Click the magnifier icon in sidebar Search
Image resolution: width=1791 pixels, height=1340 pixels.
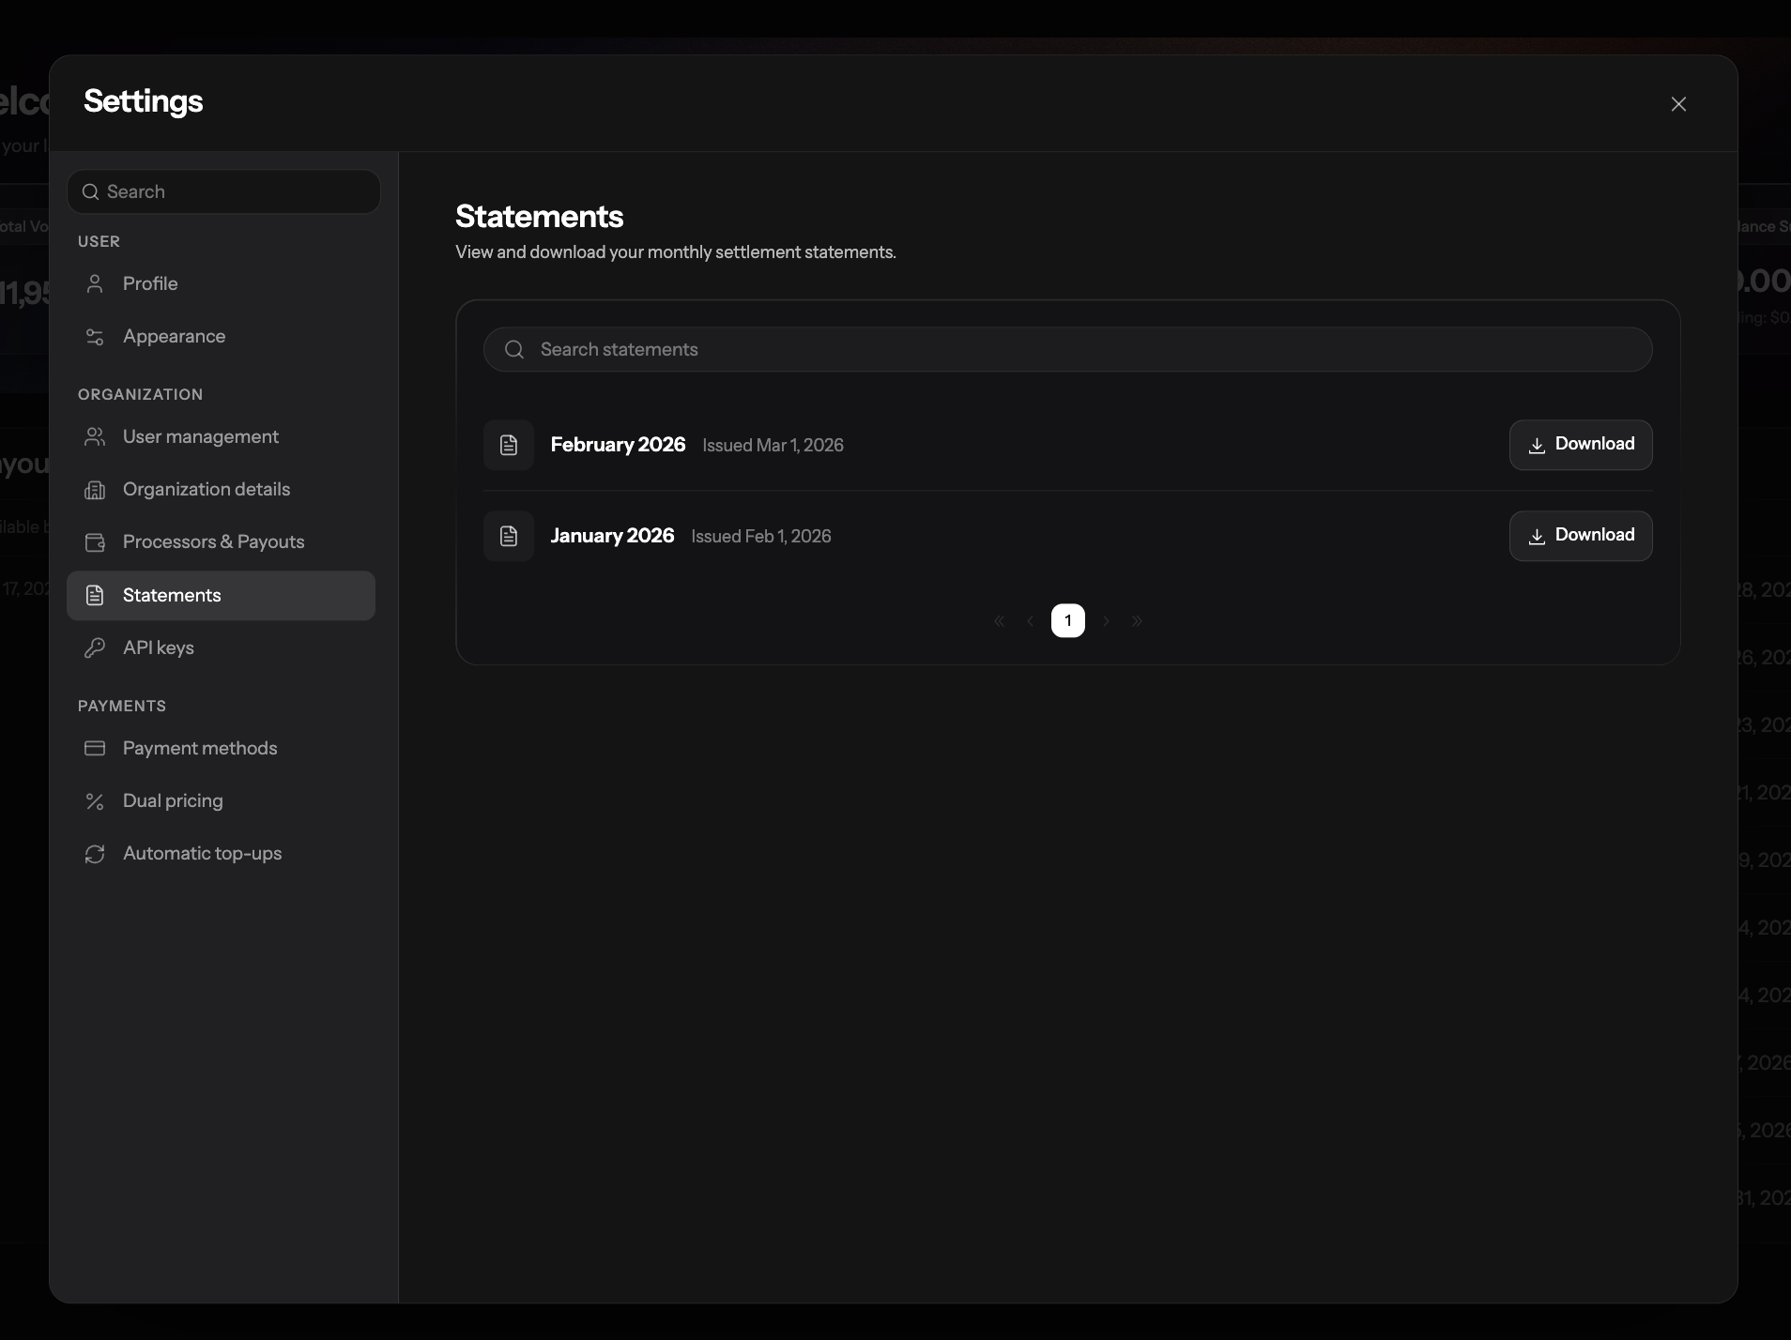(x=91, y=191)
